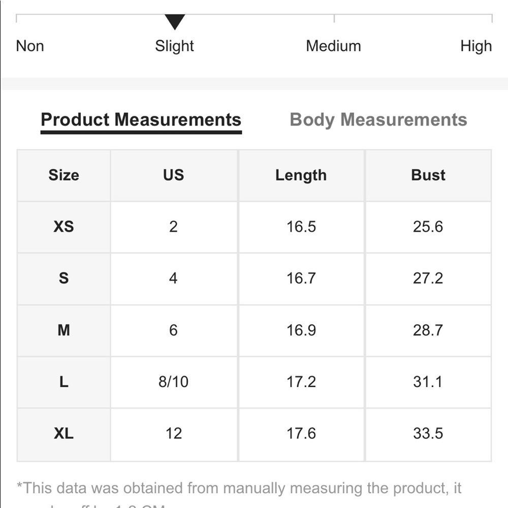Select the S size row label

pos(64,278)
